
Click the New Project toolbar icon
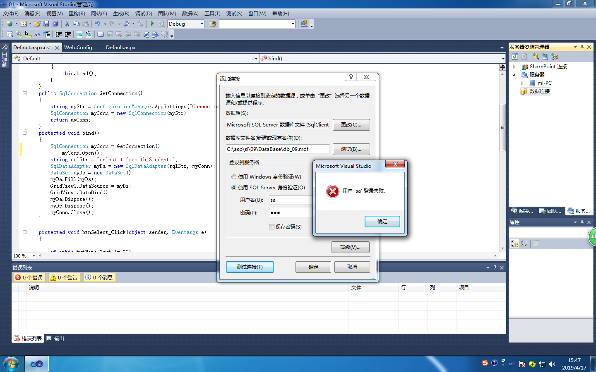click(x=10, y=24)
